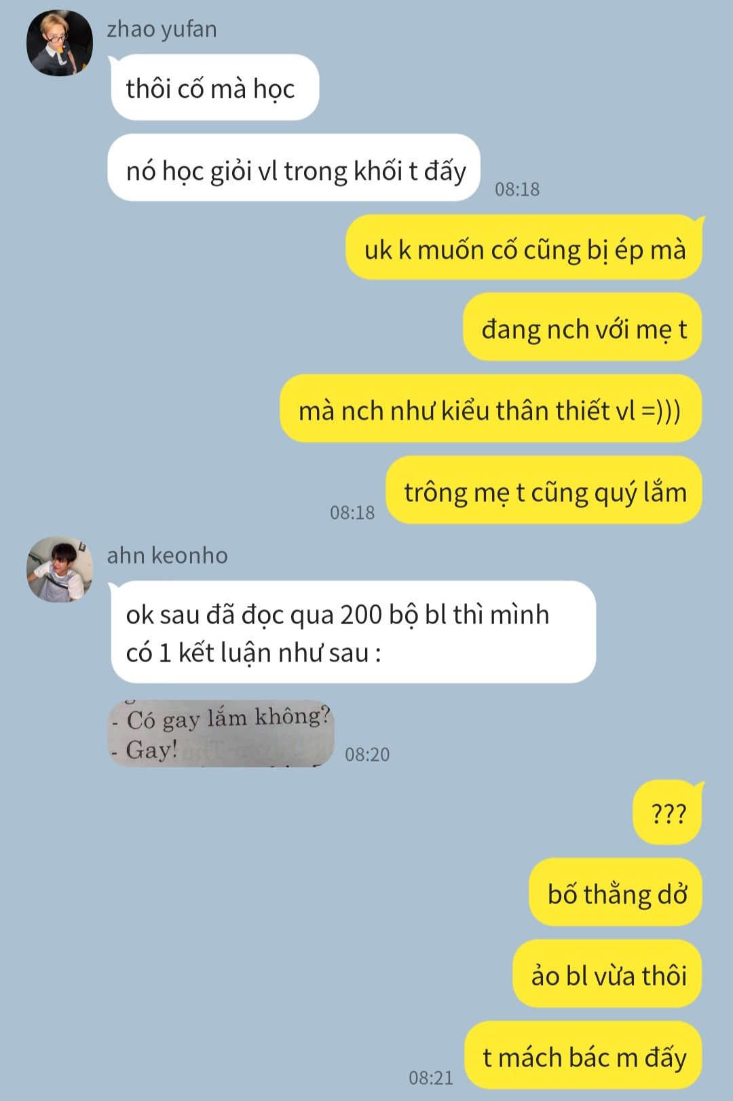Select 'trông mẹ t cũng quý lắm' bubble
Image resolution: width=733 pixels, height=1101 pixels.
click(544, 490)
